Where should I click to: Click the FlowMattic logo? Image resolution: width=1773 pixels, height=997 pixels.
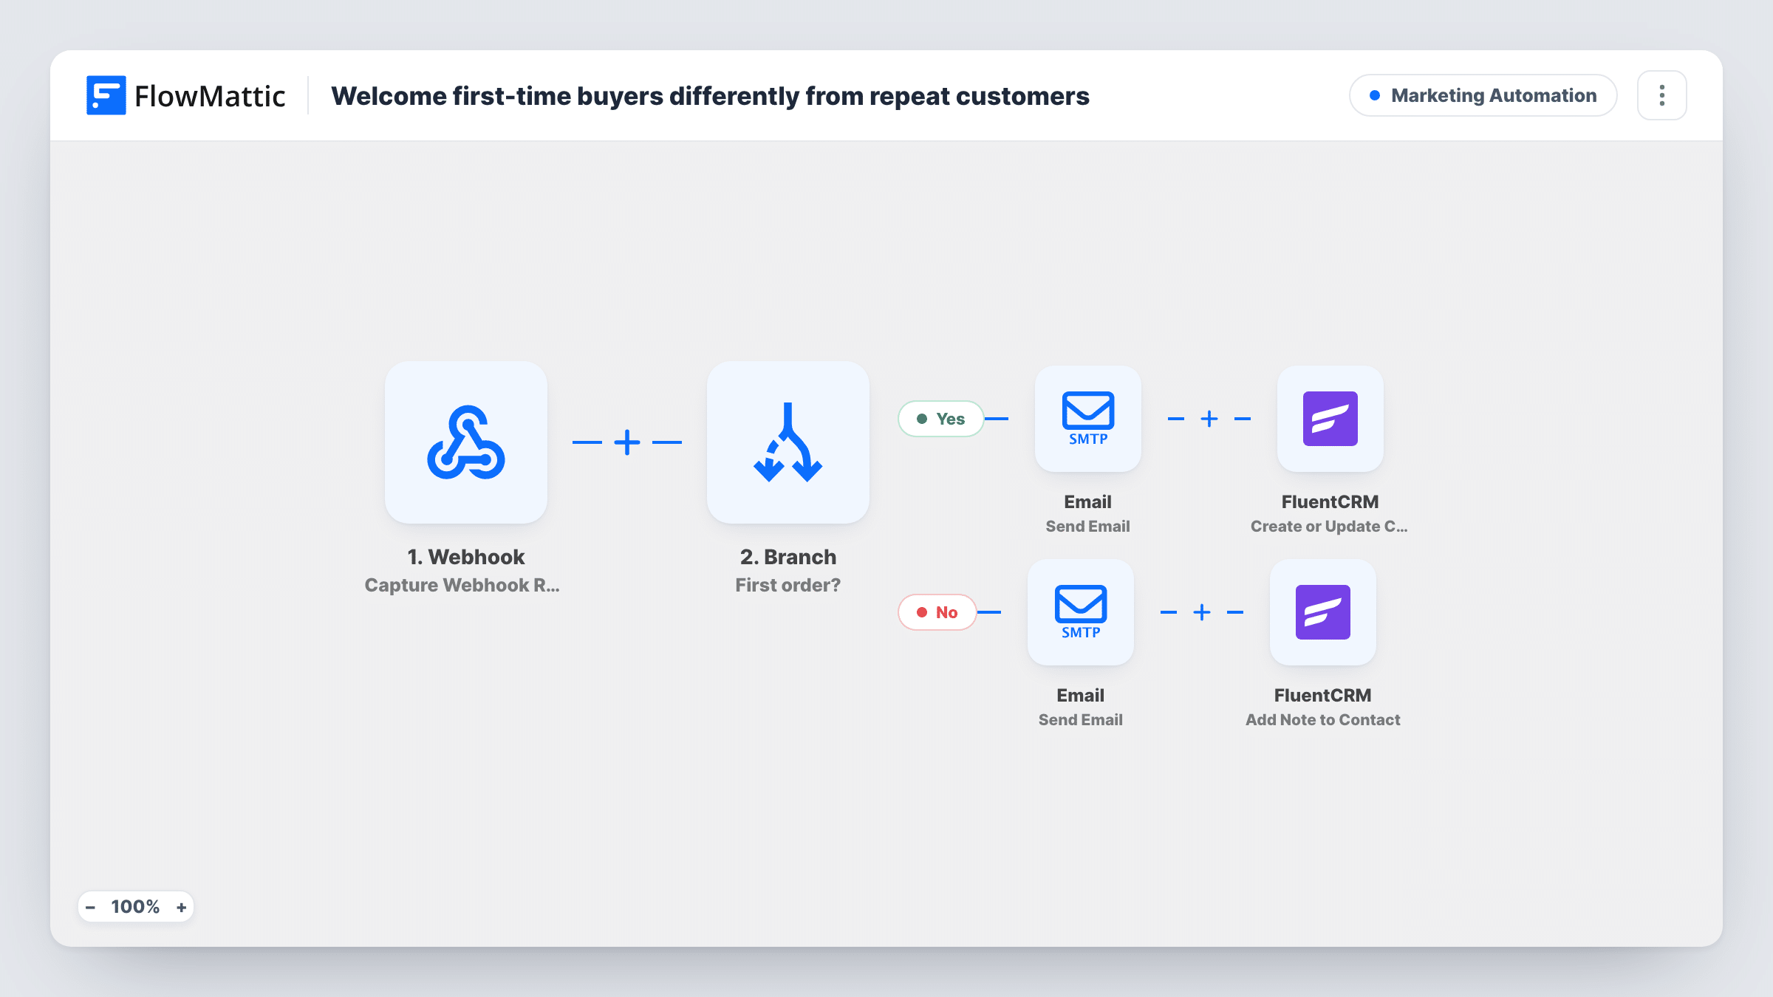[185, 95]
